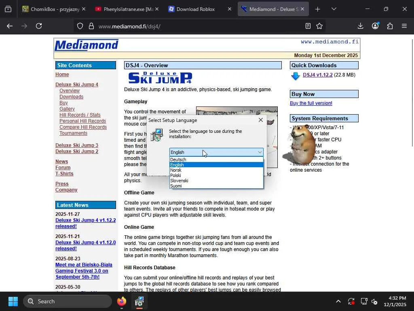Open News sidebar link

tap(62, 162)
